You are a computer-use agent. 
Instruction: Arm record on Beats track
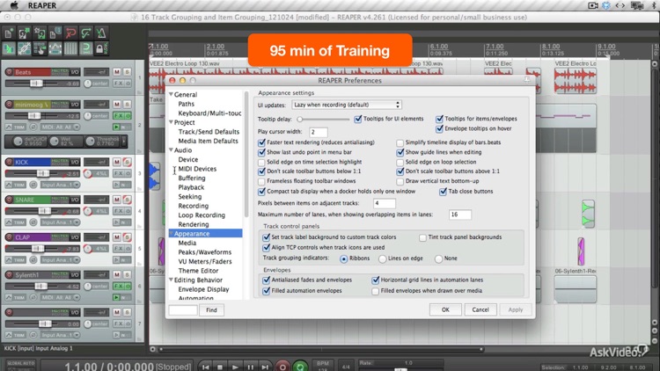pyautogui.click(x=9, y=72)
